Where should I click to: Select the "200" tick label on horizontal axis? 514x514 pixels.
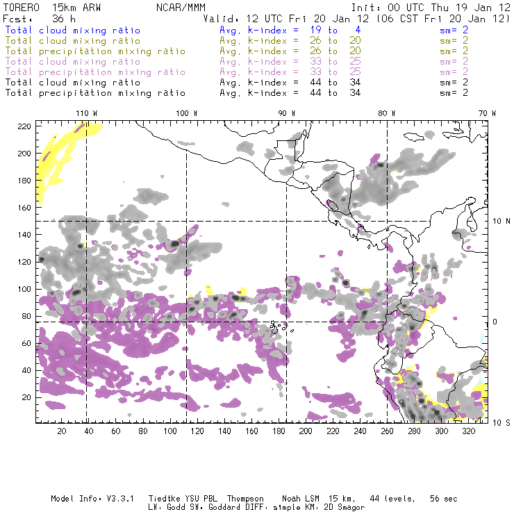coord(306,431)
